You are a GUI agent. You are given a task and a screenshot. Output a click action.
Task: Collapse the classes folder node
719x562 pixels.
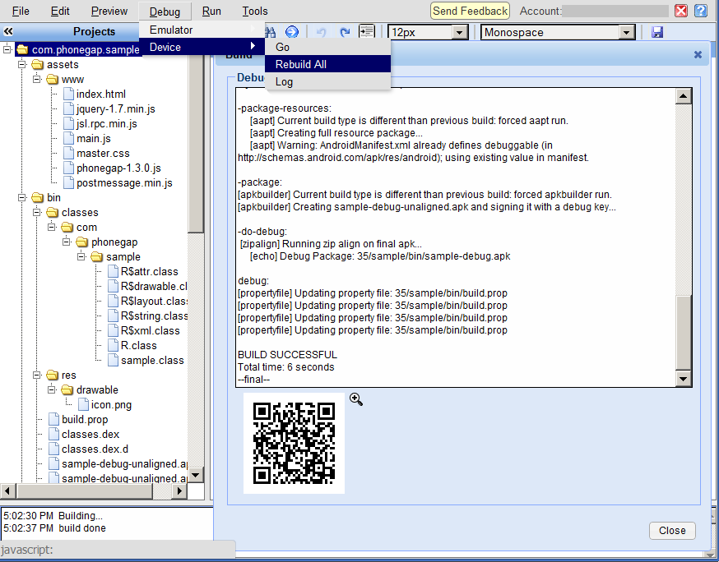pyautogui.click(x=37, y=212)
